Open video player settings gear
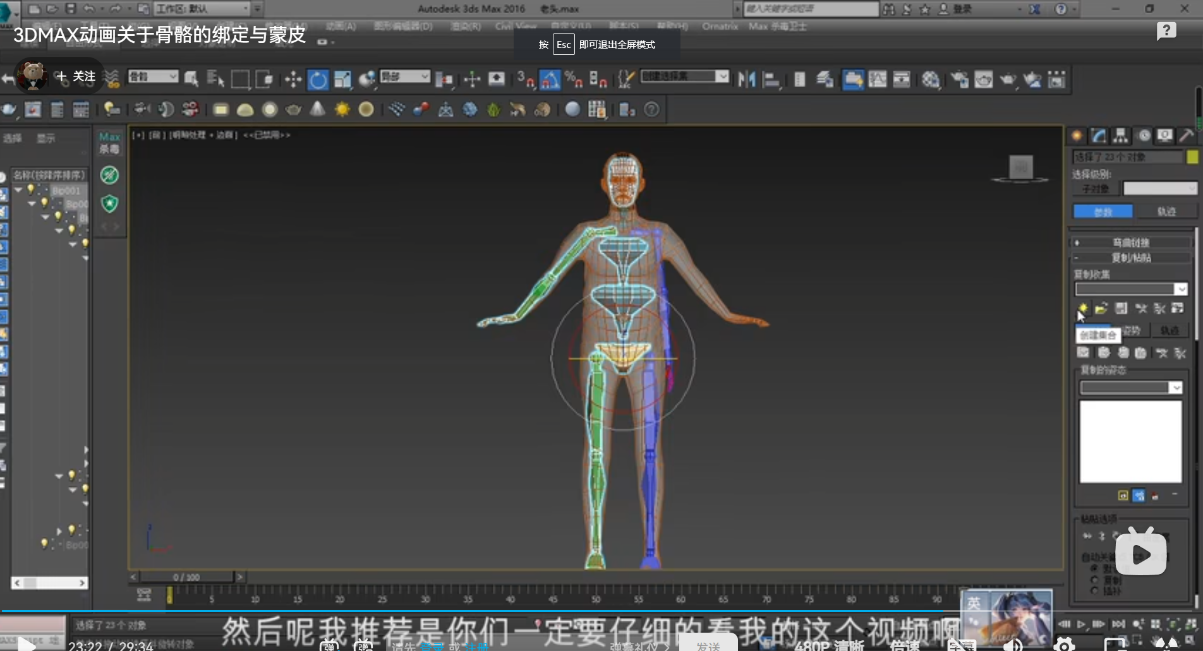Screen dimensions: 1203x651 click(1064, 644)
